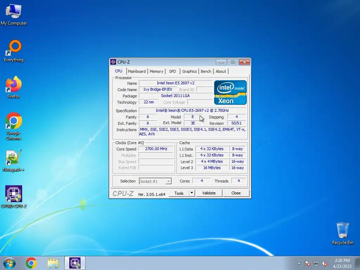Click the Tools button
This screenshot has height=270, width=360.
[x=179, y=193]
